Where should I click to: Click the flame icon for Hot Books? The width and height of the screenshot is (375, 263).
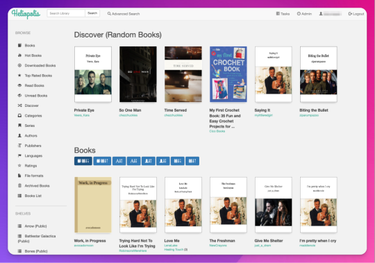point(19,56)
